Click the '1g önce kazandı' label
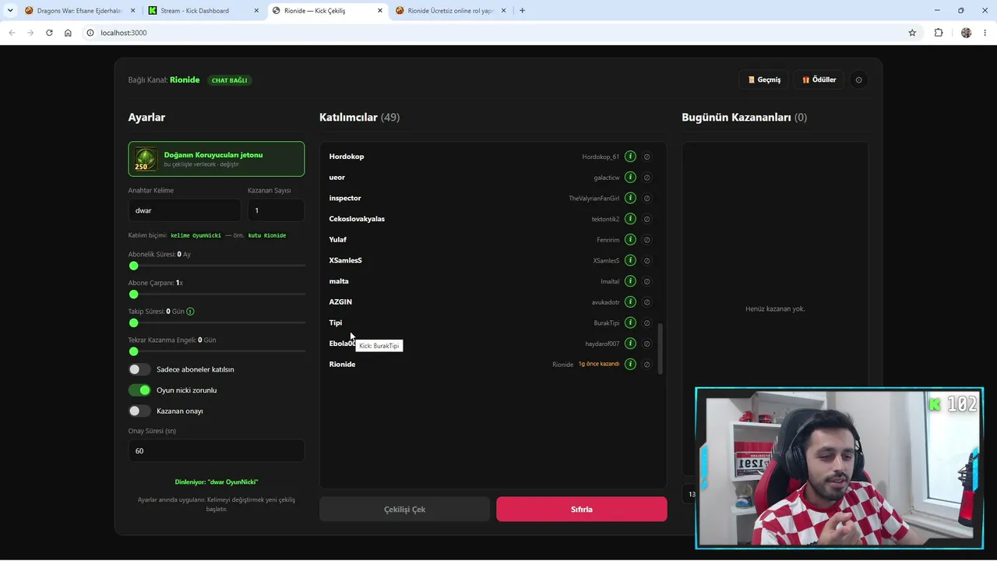 [x=599, y=364]
